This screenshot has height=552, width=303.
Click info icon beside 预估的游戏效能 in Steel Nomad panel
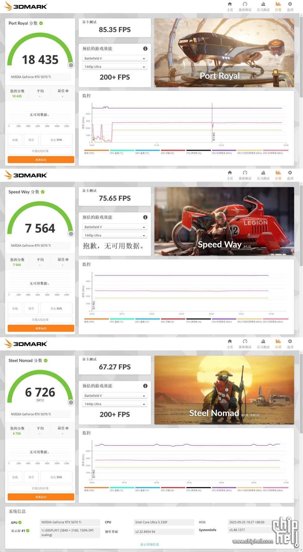145,386
